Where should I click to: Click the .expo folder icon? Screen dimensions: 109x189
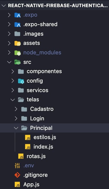[x=17, y=15]
